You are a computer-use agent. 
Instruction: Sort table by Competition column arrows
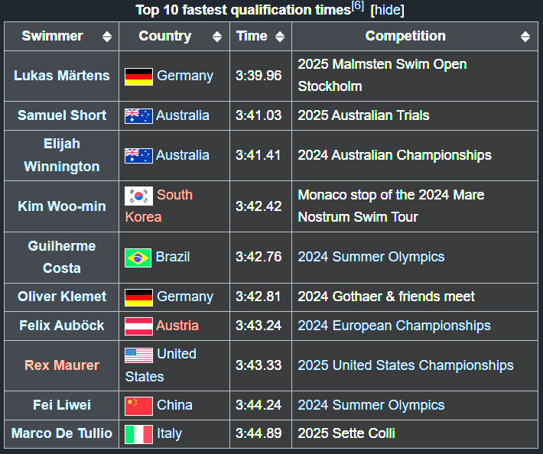coord(525,37)
